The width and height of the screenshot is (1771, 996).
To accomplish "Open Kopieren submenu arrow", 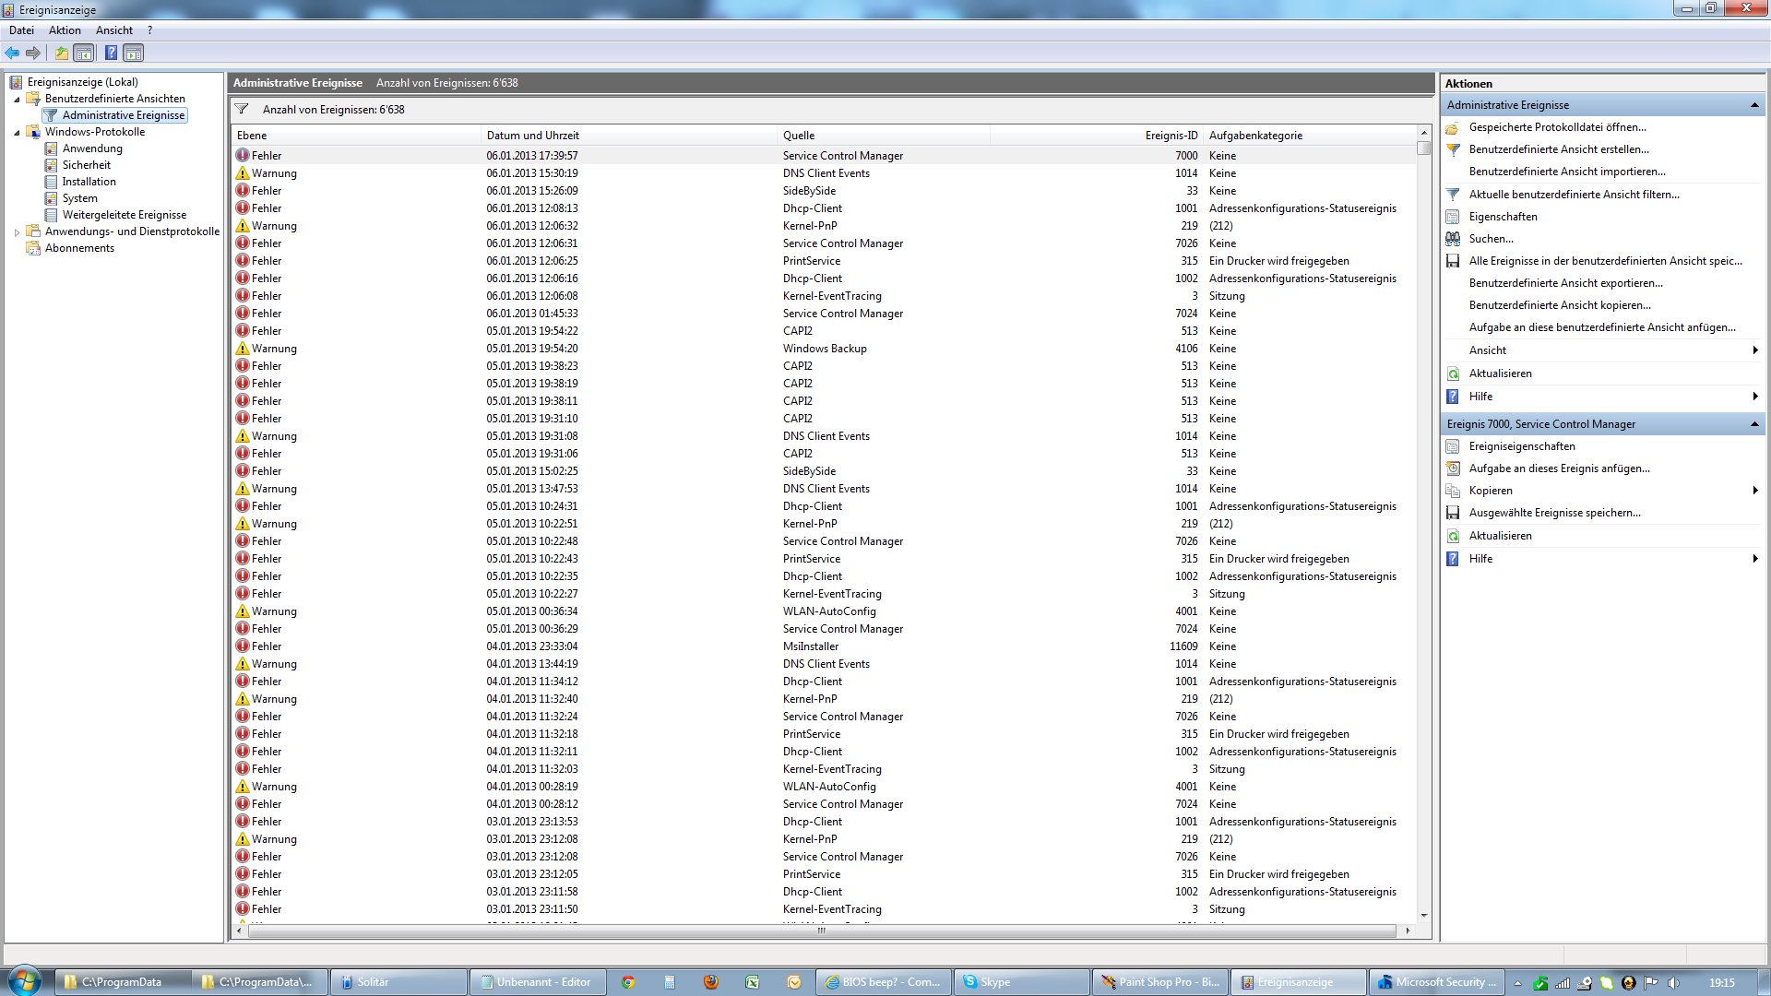I will pos(1754,491).
